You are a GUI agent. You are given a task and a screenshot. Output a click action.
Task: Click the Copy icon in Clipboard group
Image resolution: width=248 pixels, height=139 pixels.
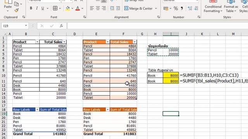(x=16, y=4)
